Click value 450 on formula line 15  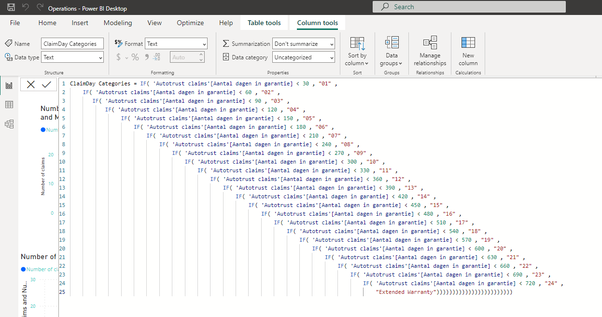[x=415, y=205]
